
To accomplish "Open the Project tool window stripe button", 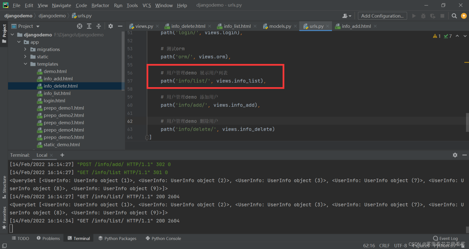I will [4, 34].
